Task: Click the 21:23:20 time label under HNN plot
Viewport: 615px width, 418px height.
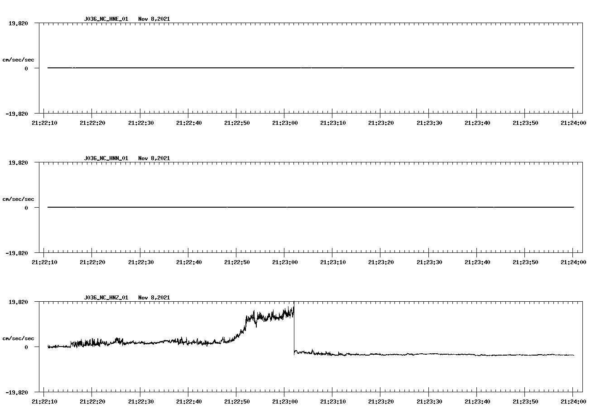Action: tap(381, 262)
